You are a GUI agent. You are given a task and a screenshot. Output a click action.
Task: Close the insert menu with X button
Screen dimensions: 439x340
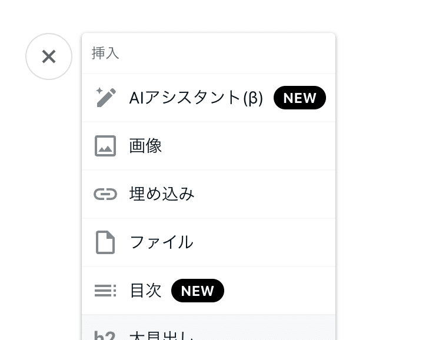pos(49,56)
